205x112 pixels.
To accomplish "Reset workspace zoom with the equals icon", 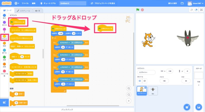I will [129, 100].
